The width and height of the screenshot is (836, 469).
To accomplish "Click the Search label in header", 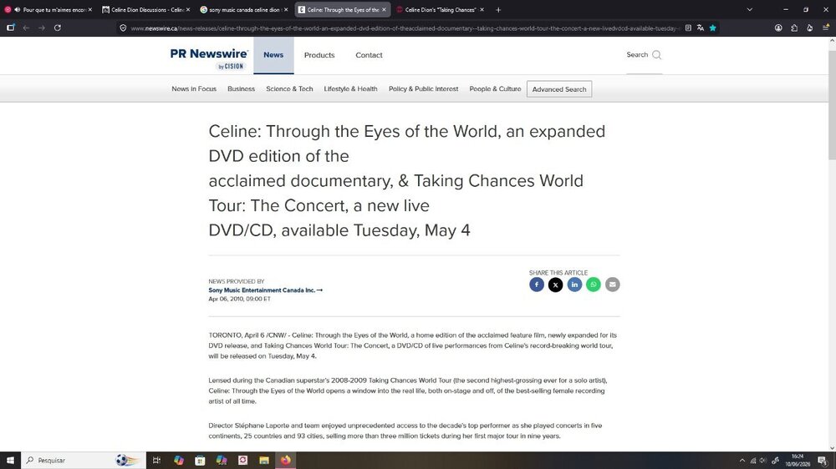I will click(x=637, y=55).
